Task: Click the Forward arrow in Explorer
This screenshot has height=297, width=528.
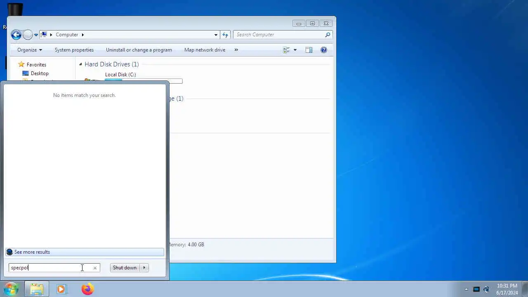Action: [x=28, y=35]
